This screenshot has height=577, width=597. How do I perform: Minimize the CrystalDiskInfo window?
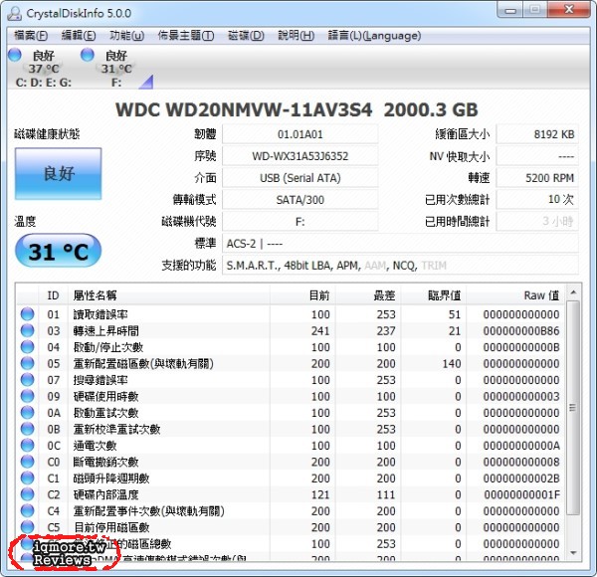(x=510, y=10)
